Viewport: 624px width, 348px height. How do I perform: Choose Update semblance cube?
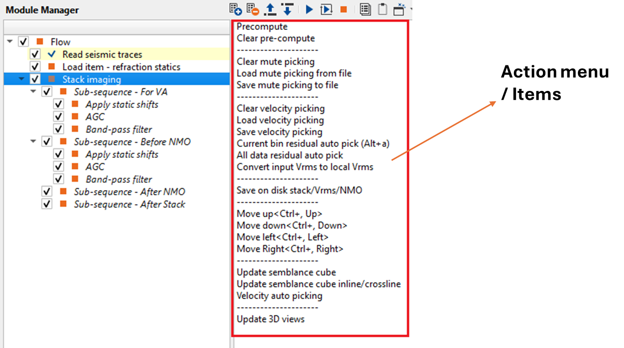pos(286,272)
